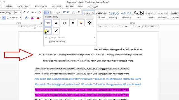Click the font size input box

(17, 12)
